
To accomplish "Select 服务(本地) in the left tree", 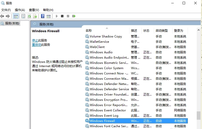I will pyautogui.click(x=12, y=23).
